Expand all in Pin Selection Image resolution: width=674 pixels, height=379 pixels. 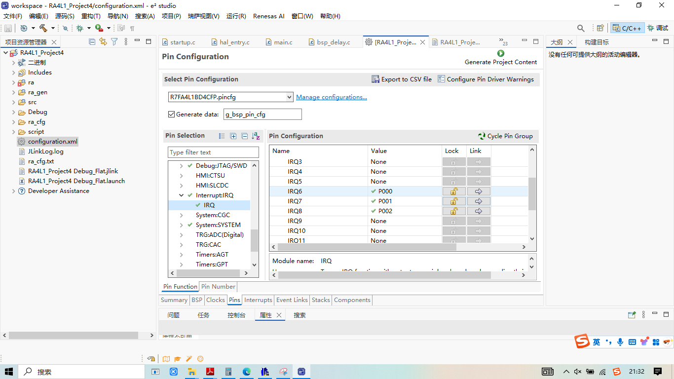click(x=233, y=136)
